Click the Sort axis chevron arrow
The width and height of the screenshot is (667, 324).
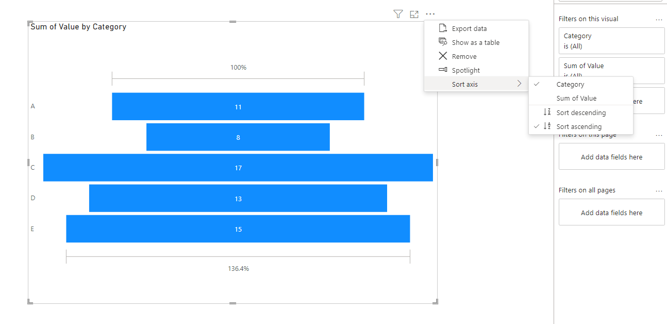tap(519, 84)
